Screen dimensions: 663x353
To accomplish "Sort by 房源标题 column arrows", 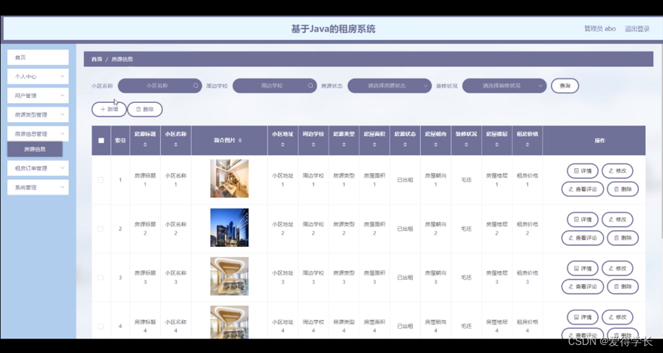I will point(145,145).
